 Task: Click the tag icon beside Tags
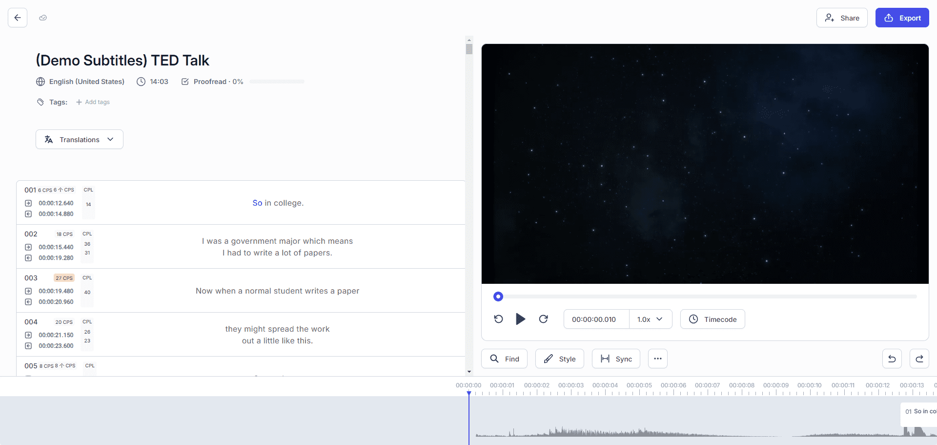click(41, 102)
